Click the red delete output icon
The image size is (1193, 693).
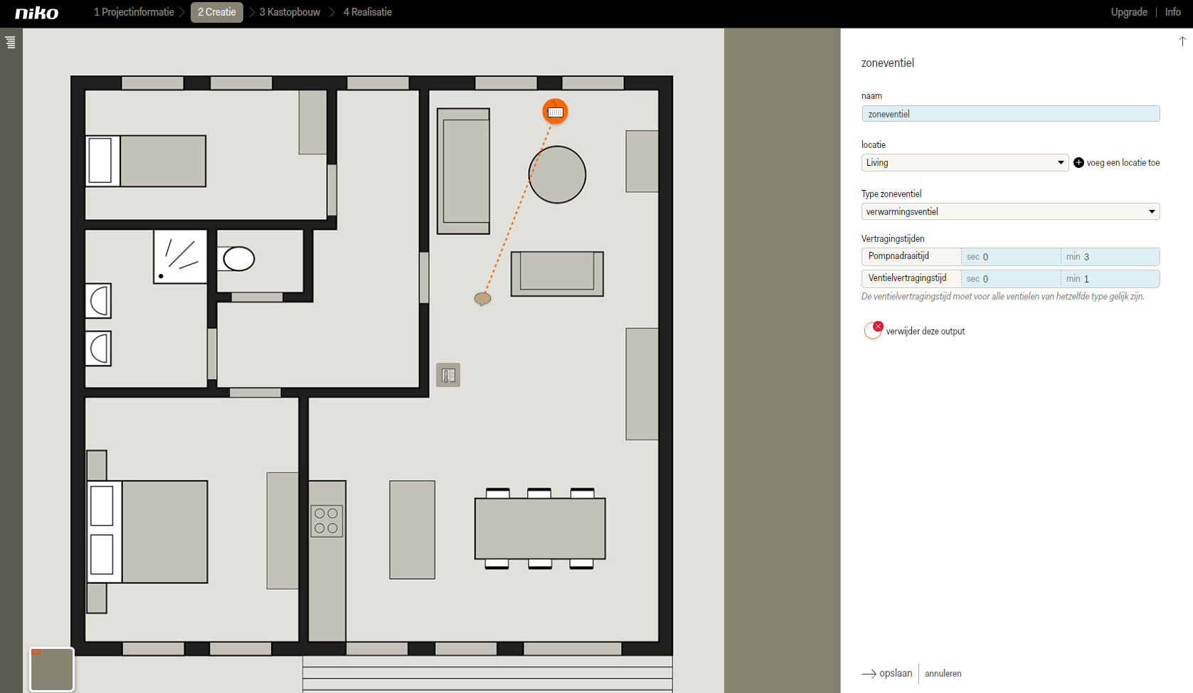pyautogui.click(x=873, y=330)
